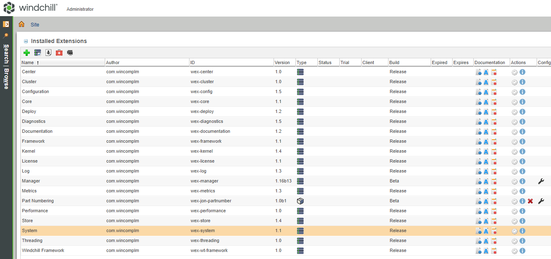Viewport: 551px width, 259px height.
Task: Click the Client column header
Action: coord(375,62)
